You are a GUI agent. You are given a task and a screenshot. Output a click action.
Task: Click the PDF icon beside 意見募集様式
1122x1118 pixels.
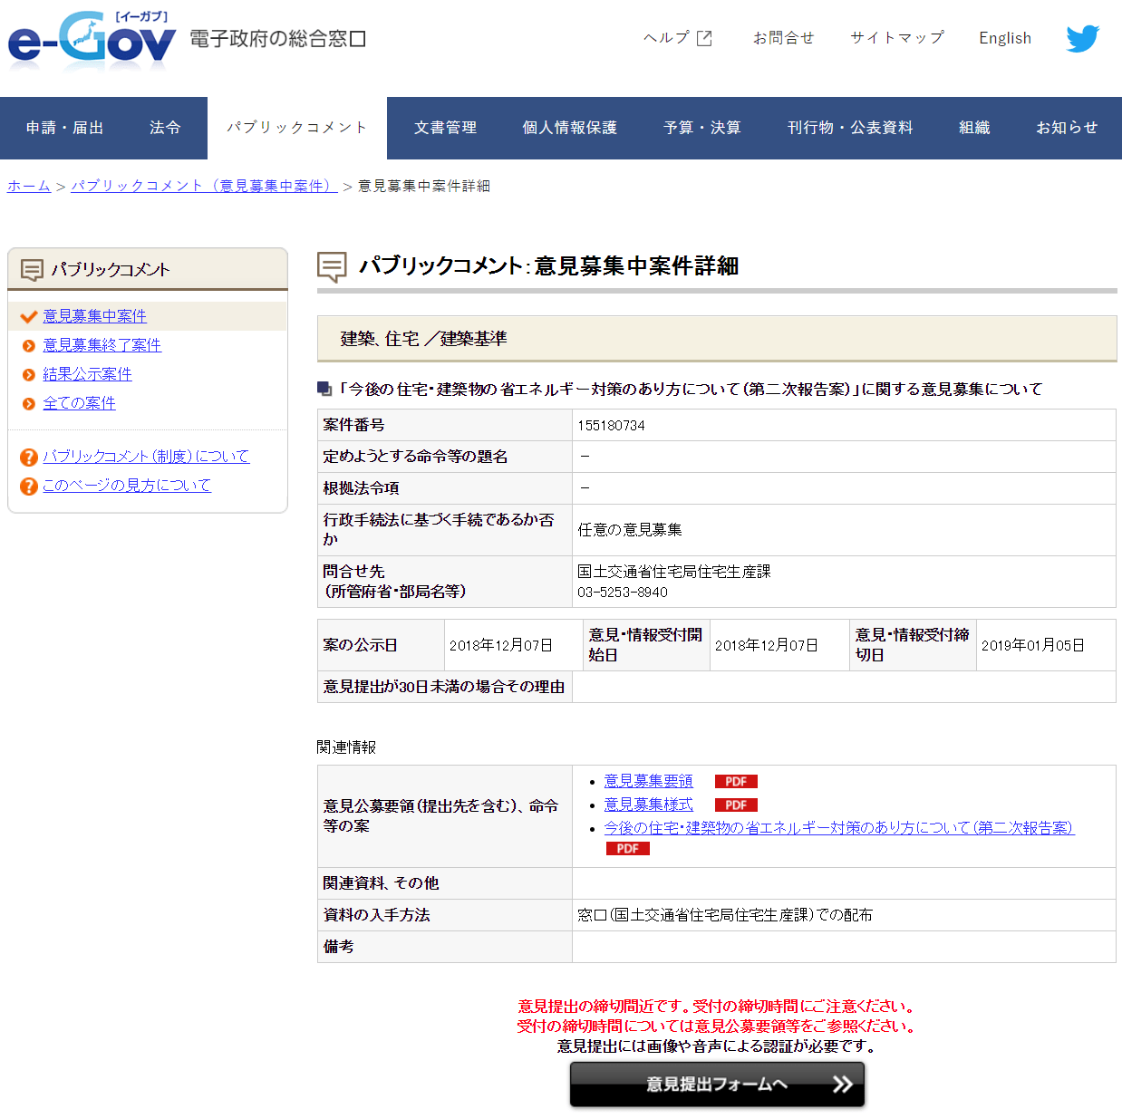point(735,805)
